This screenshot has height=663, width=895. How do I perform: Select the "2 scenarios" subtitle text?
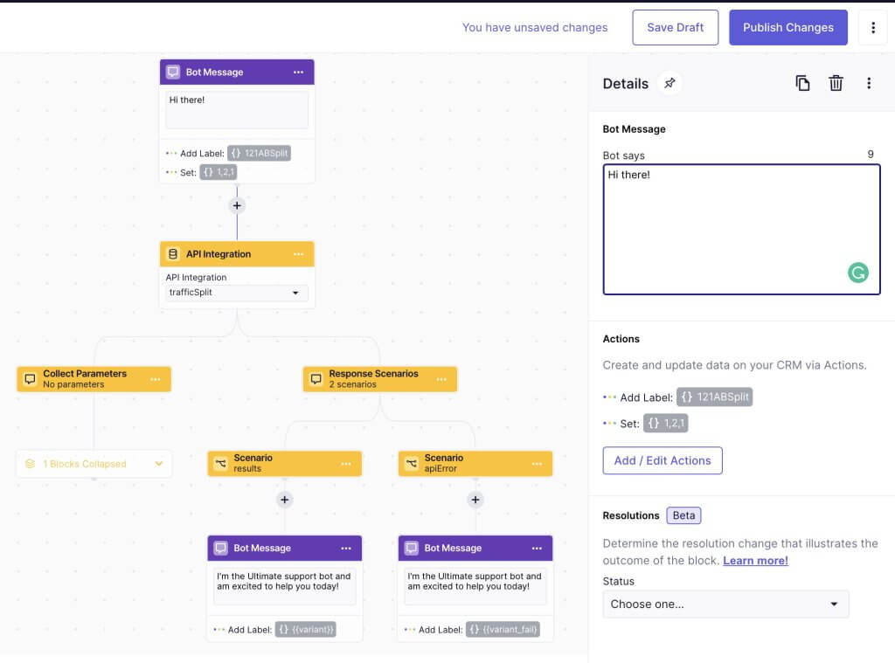353,384
